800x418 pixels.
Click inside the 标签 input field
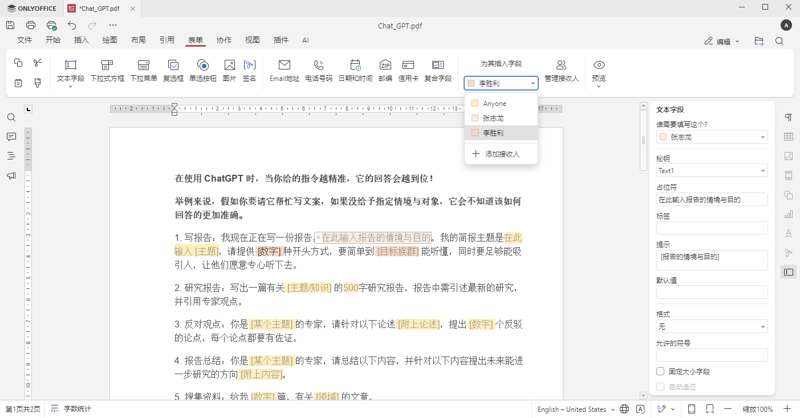coord(712,228)
